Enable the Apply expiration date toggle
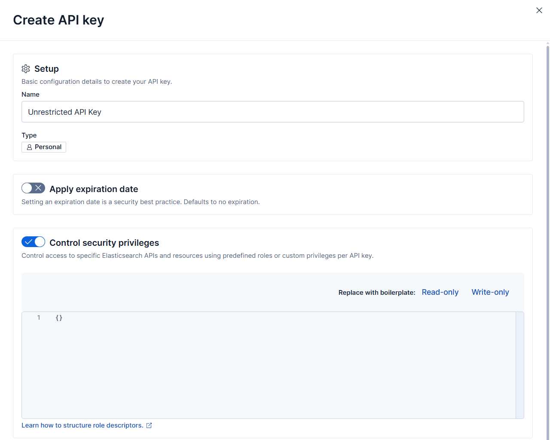 click(33, 188)
